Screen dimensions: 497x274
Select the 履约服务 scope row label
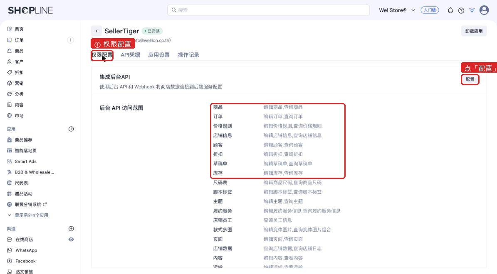click(x=223, y=211)
